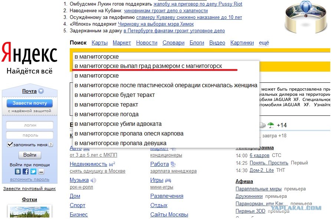331x219 pixels.
Task: Click the help question mark next to запомнить меня
Action: pyautogui.click(x=51, y=145)
